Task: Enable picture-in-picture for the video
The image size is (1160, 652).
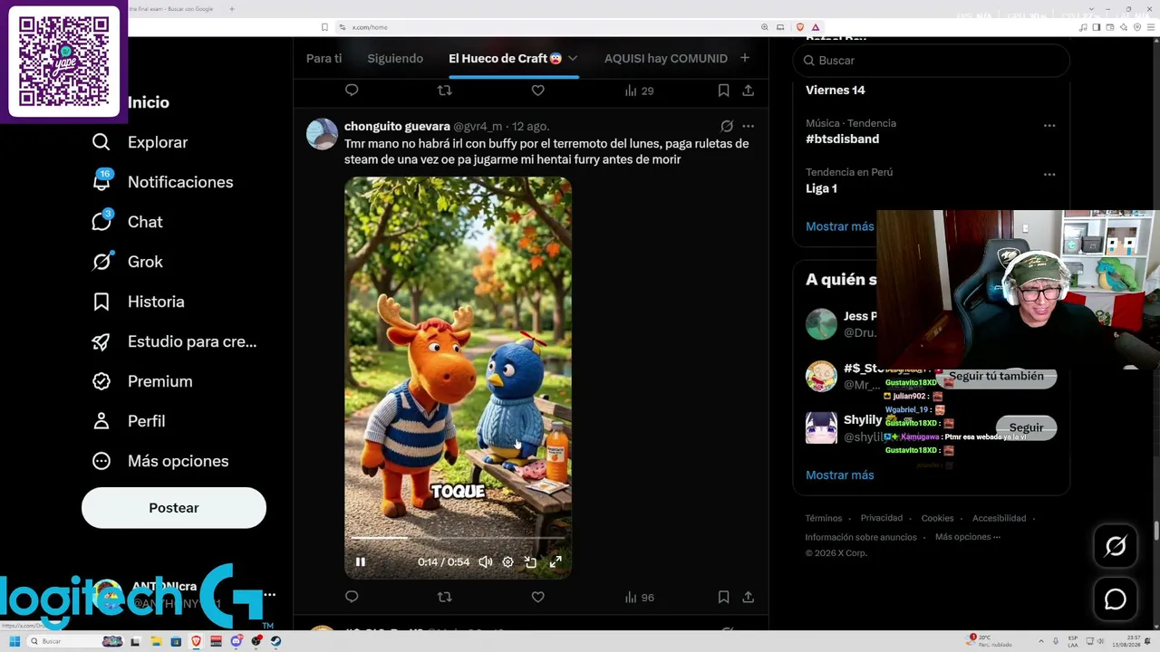Action: (x=530, y=561)
